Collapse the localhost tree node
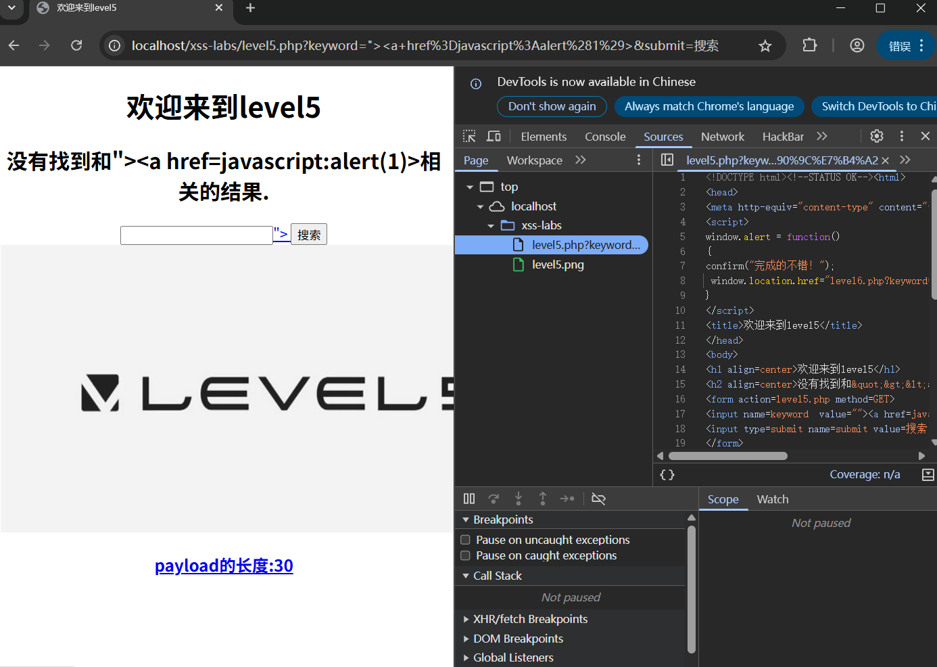The width and height of the screenshot is (937, 667). coord(480,206)
